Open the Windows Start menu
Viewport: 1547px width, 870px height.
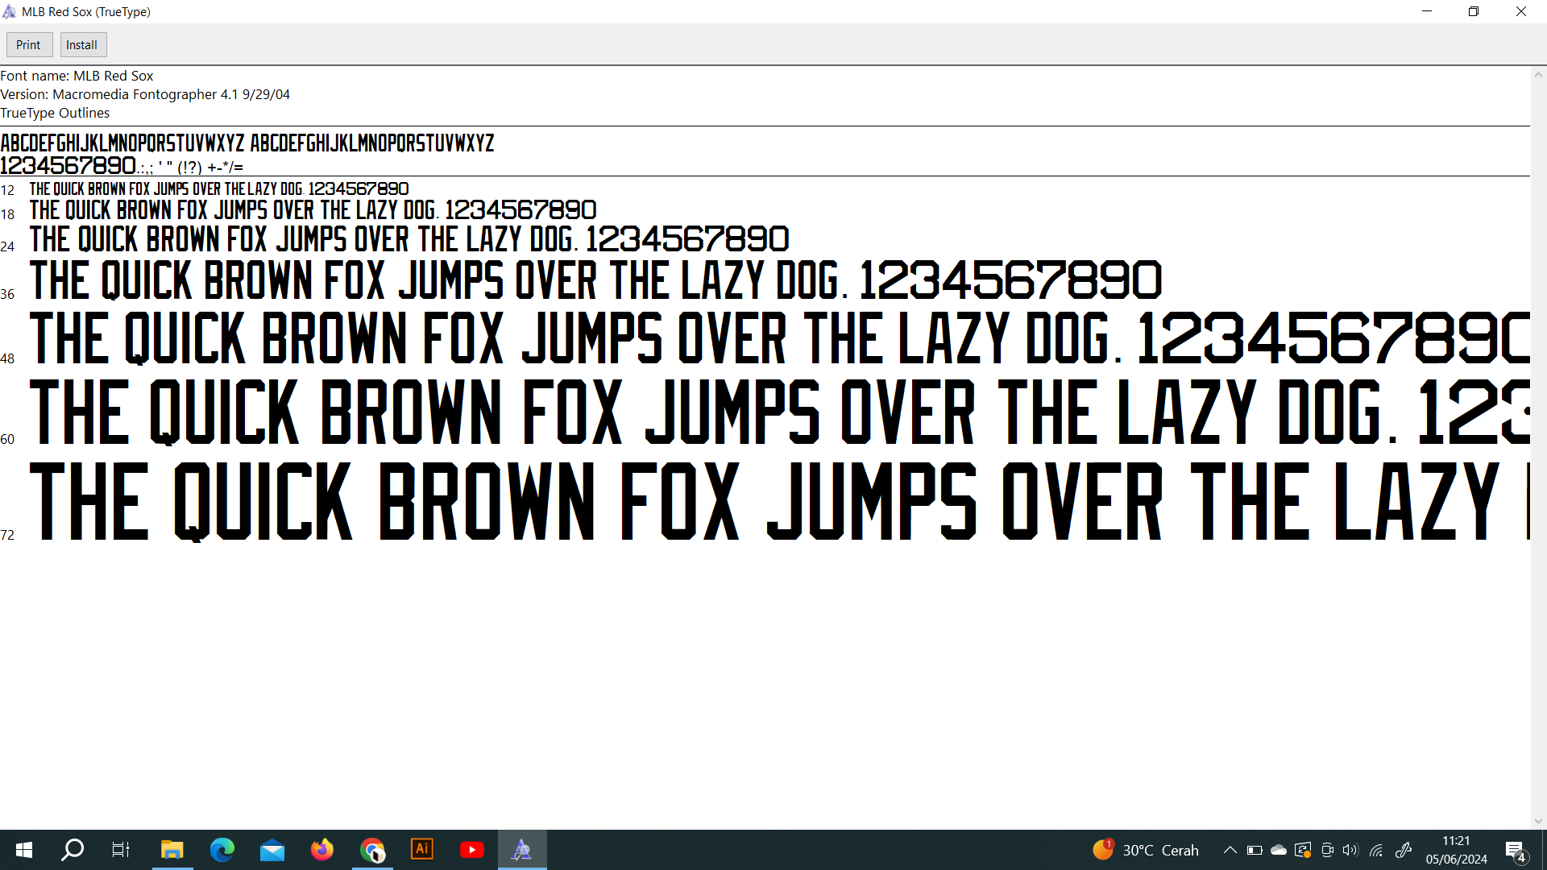tap(24, 850)
